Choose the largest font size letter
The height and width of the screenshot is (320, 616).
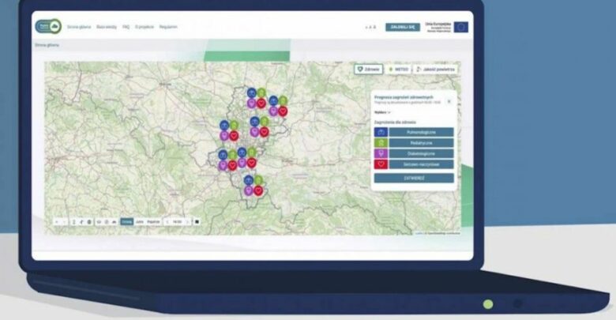pos(374,27)
